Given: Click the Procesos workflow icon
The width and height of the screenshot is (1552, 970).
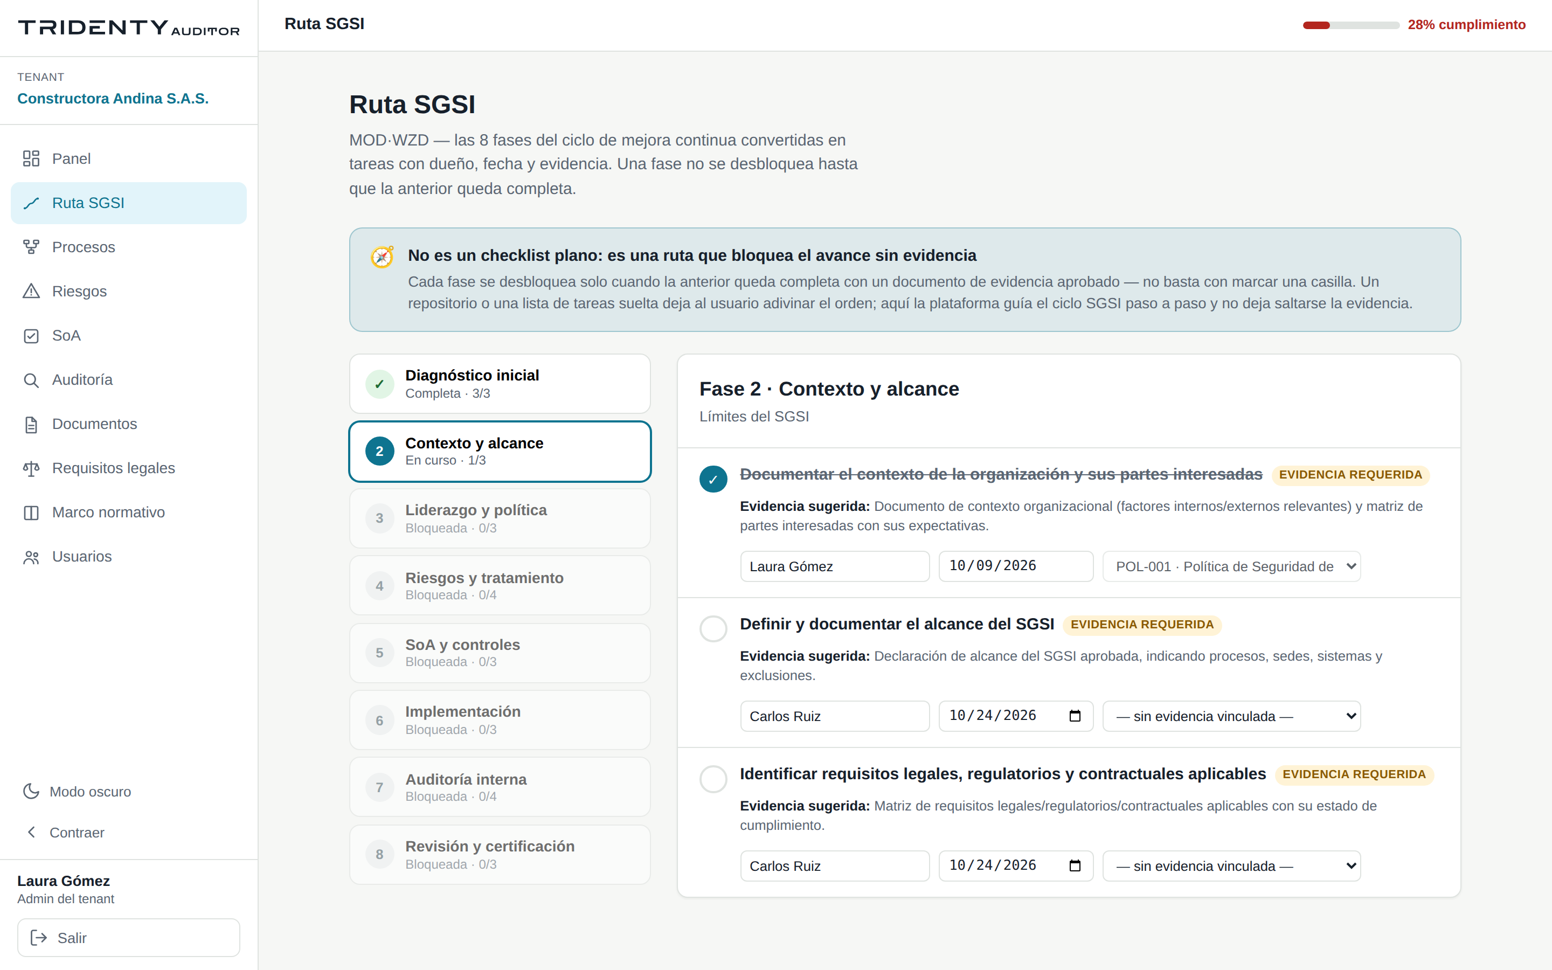Looking at the screenshot, I should coord(31,247).
